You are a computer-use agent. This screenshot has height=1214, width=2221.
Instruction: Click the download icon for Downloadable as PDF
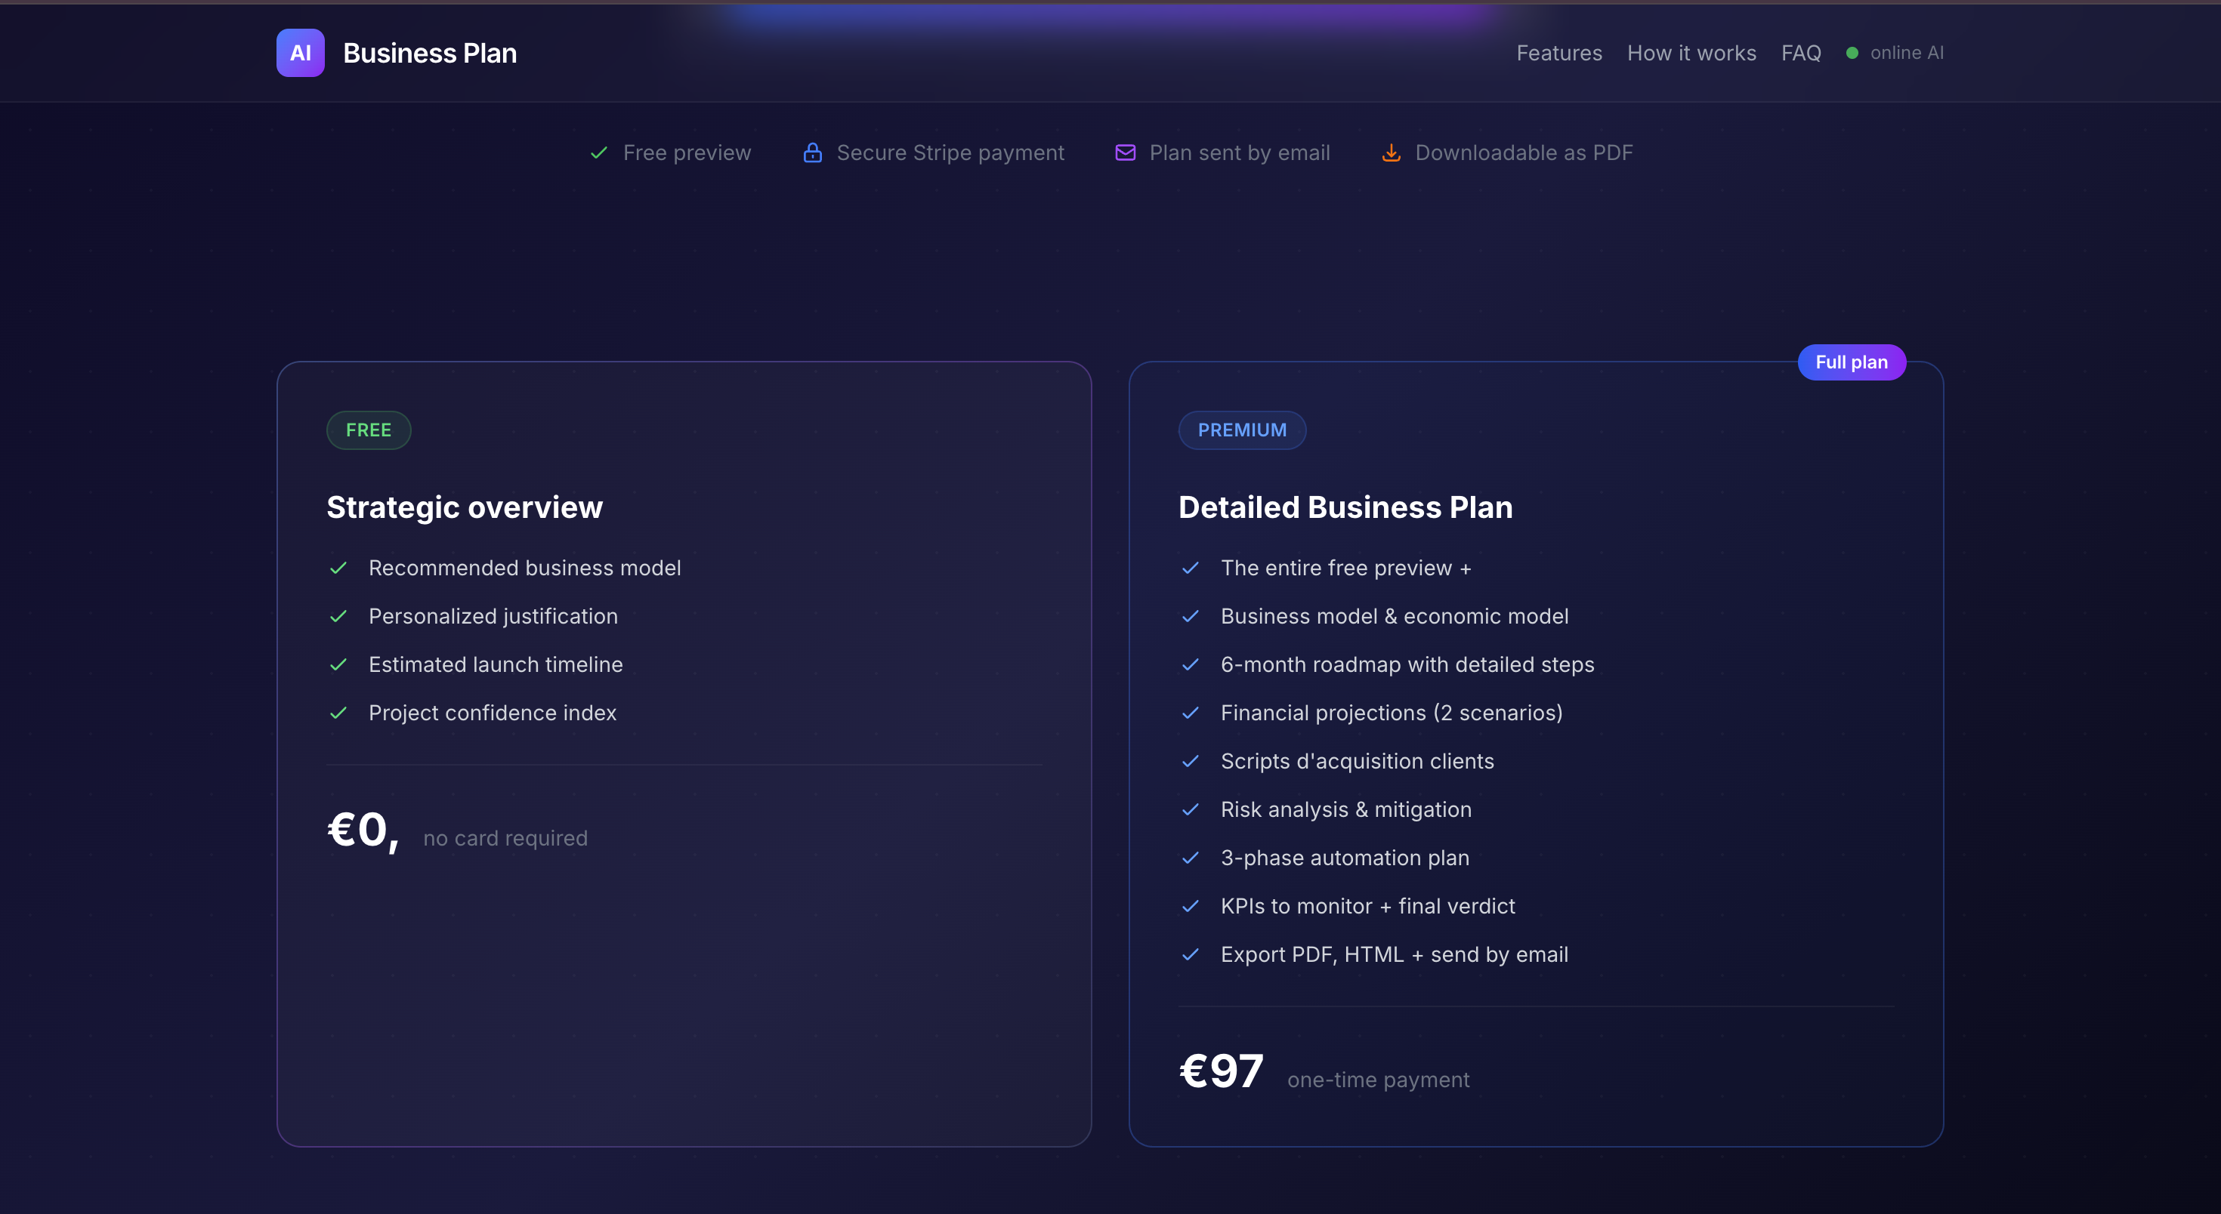pos(1392,153)
